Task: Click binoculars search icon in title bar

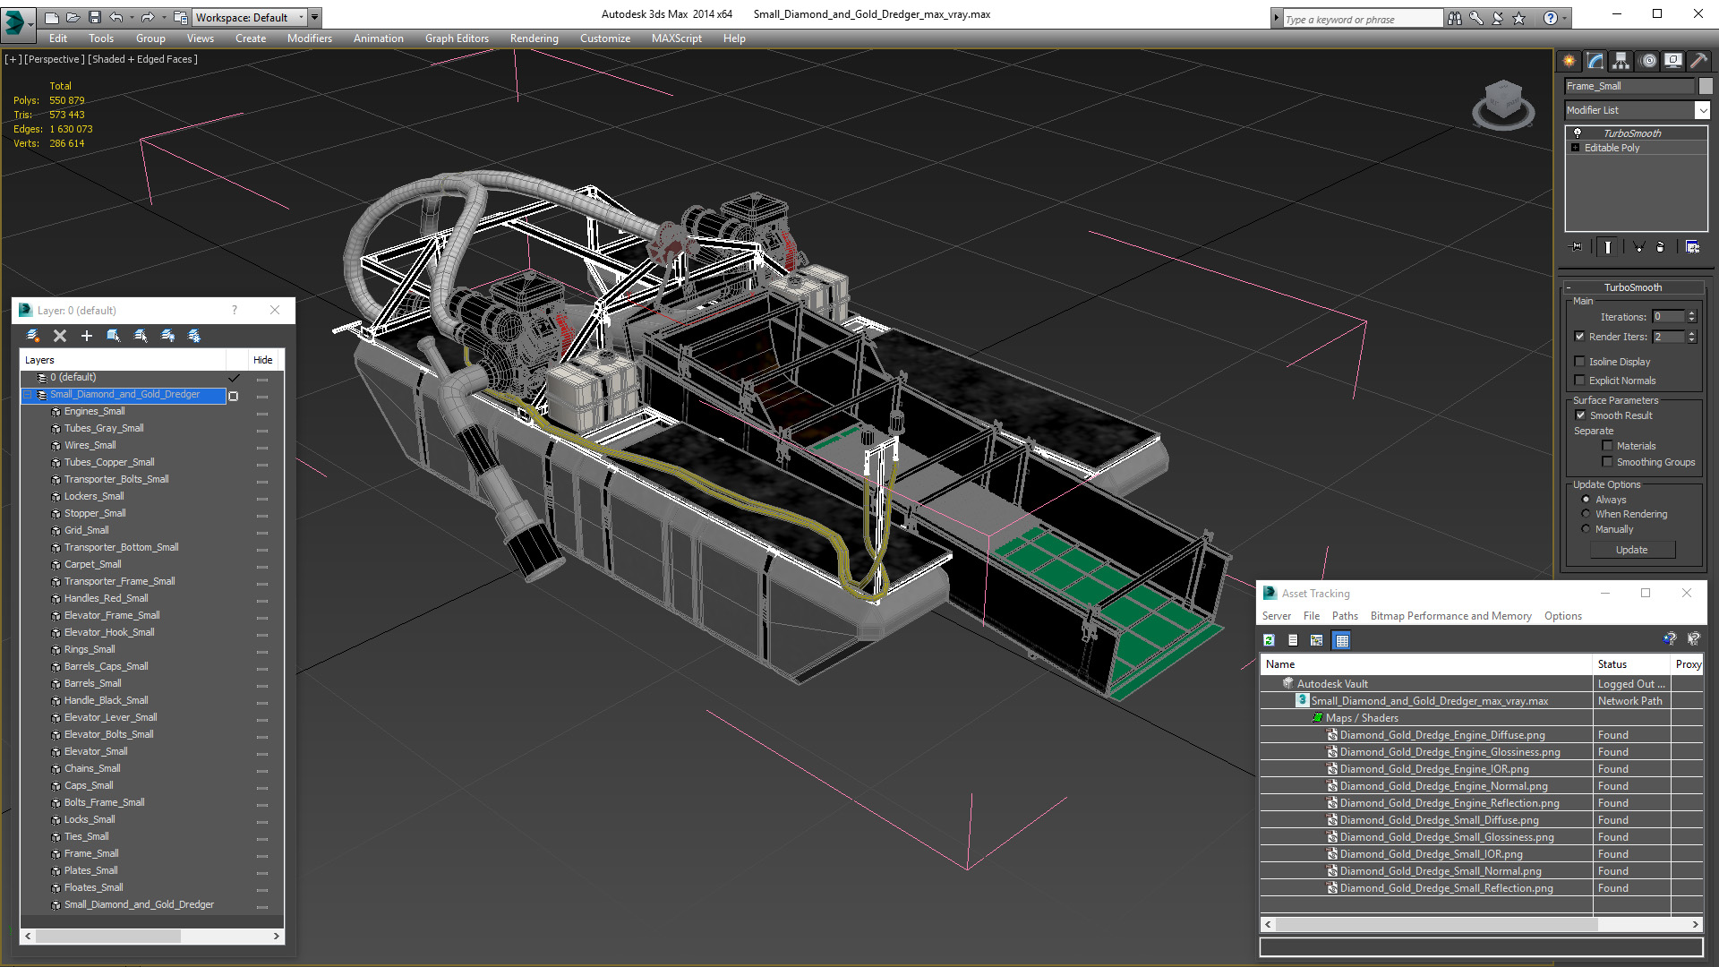Action: (x=1455, y=18)
